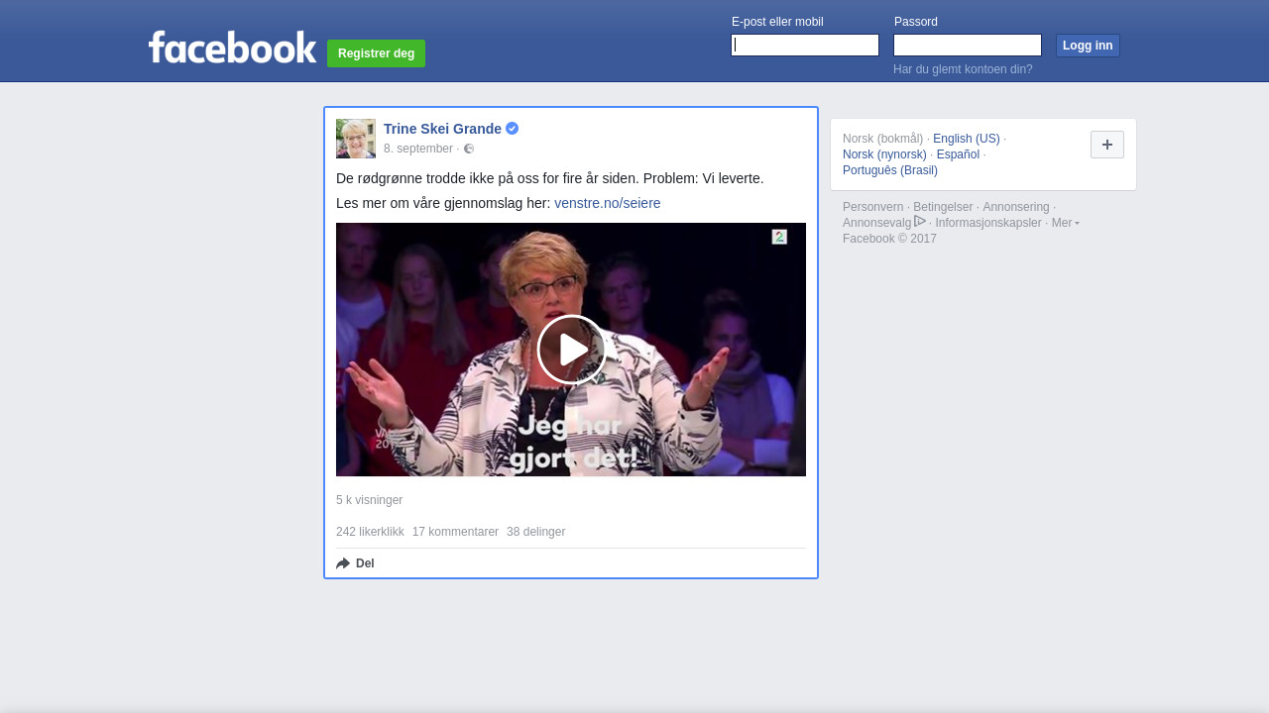Click the Del share label
1269x713 pixels.
tap(365, 563)
